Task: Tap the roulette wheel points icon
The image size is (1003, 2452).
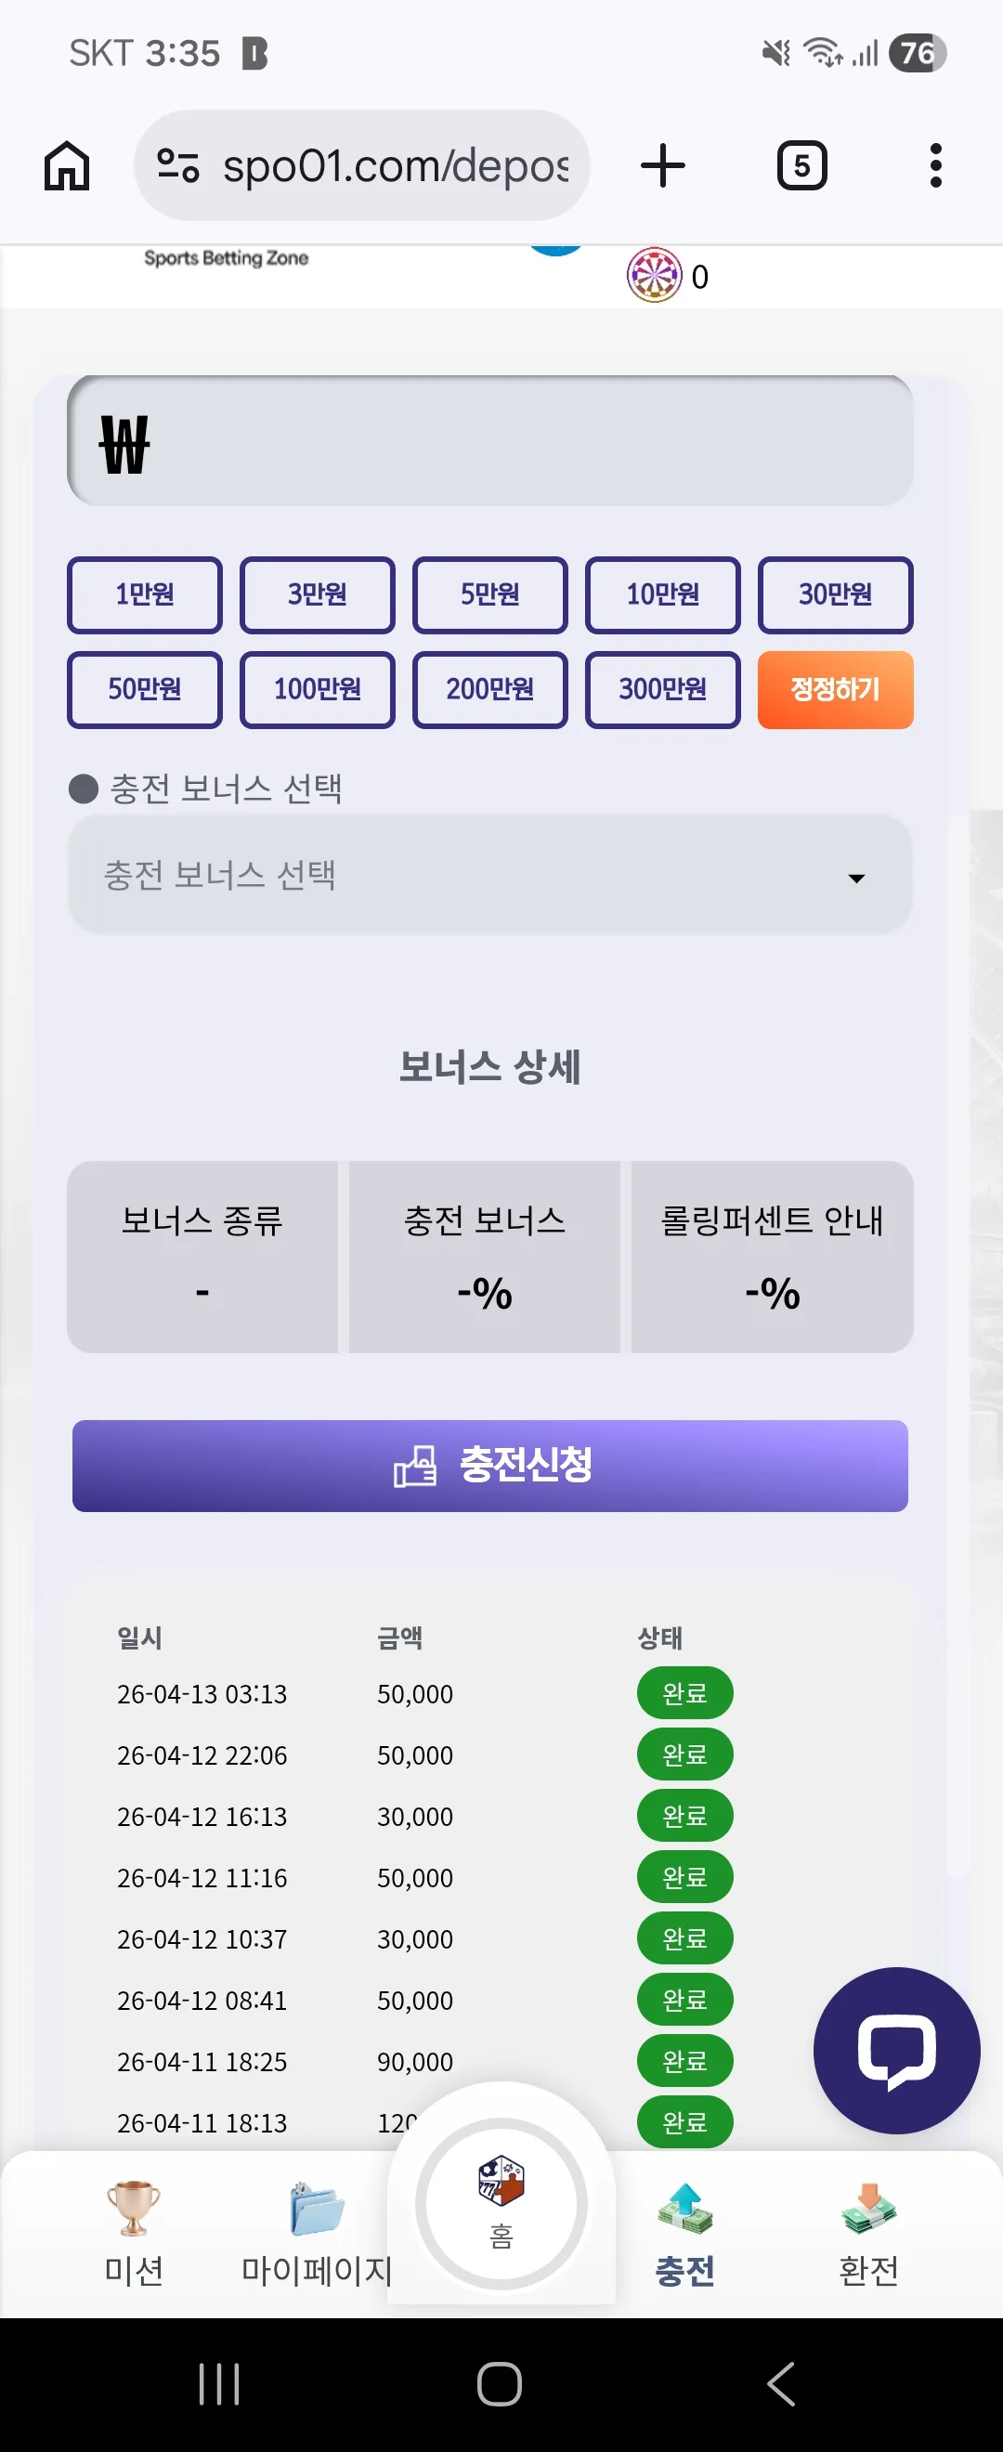Action: click(x=655, y=275)
